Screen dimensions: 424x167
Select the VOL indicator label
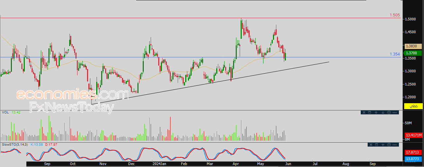[6, 112]
